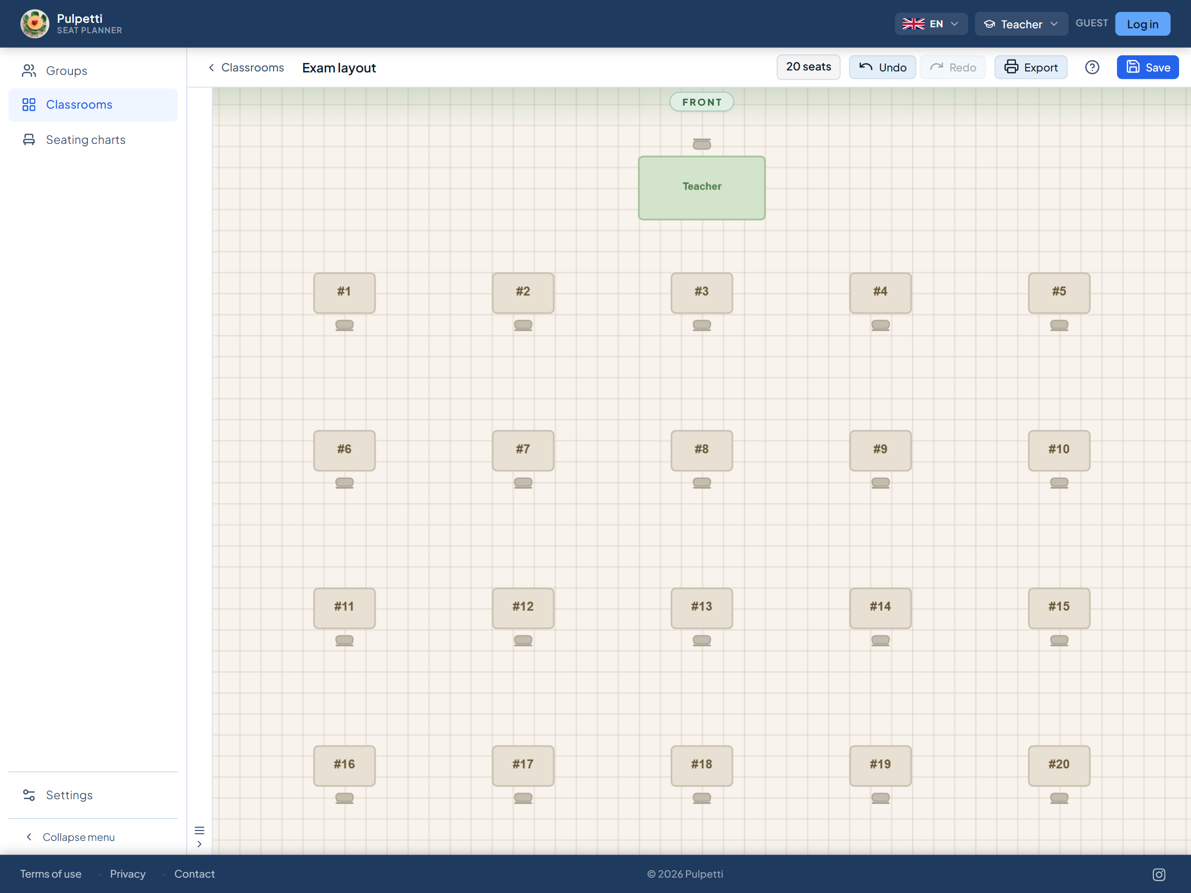Select the Teacher desk
1191x893 pixels.
click(702, 188)
